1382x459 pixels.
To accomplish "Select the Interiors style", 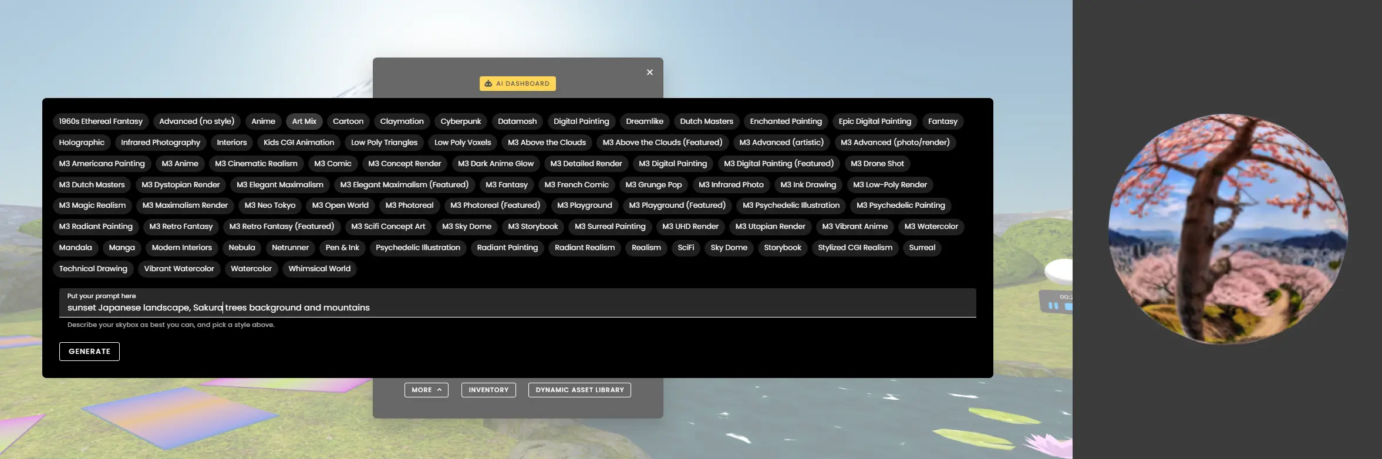I will 232,143.
